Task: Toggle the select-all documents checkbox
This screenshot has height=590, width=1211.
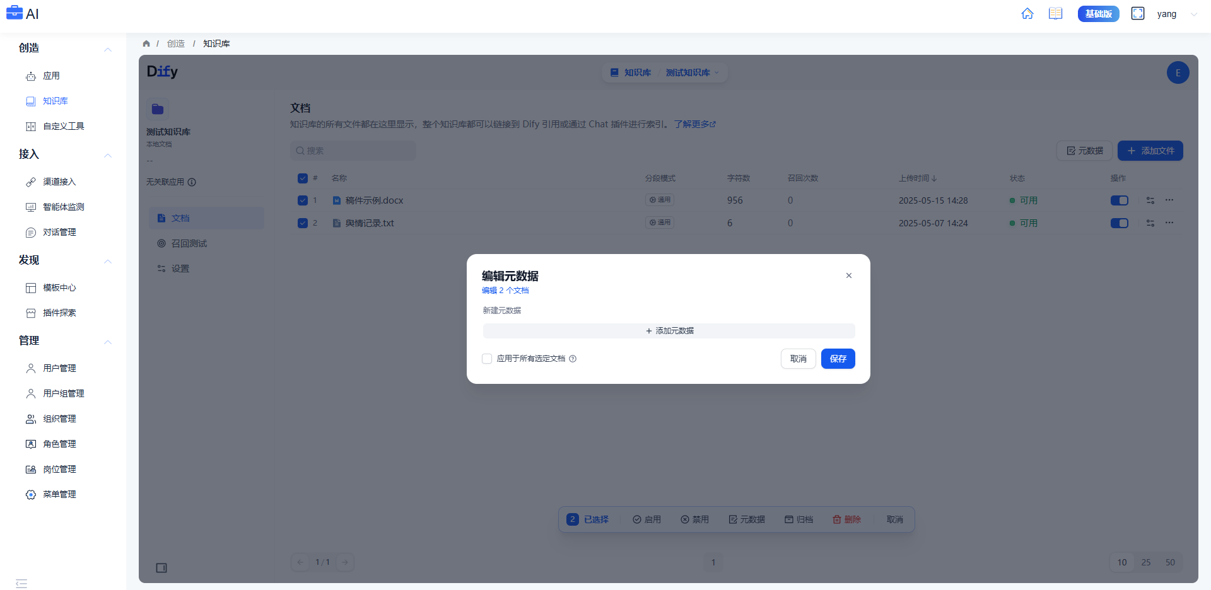Action: [303, 178]
